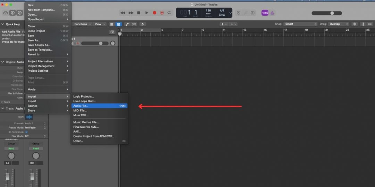Start recording with the red Record button
Screen dimensions: 375x187
tap(155, 13)
